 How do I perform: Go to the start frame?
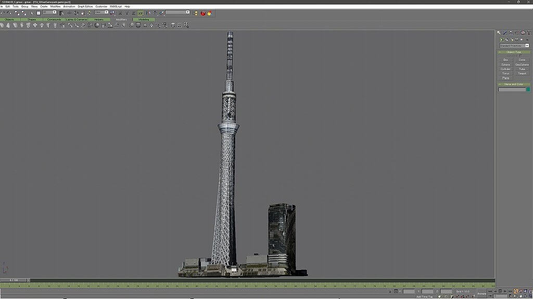(490, 291)
